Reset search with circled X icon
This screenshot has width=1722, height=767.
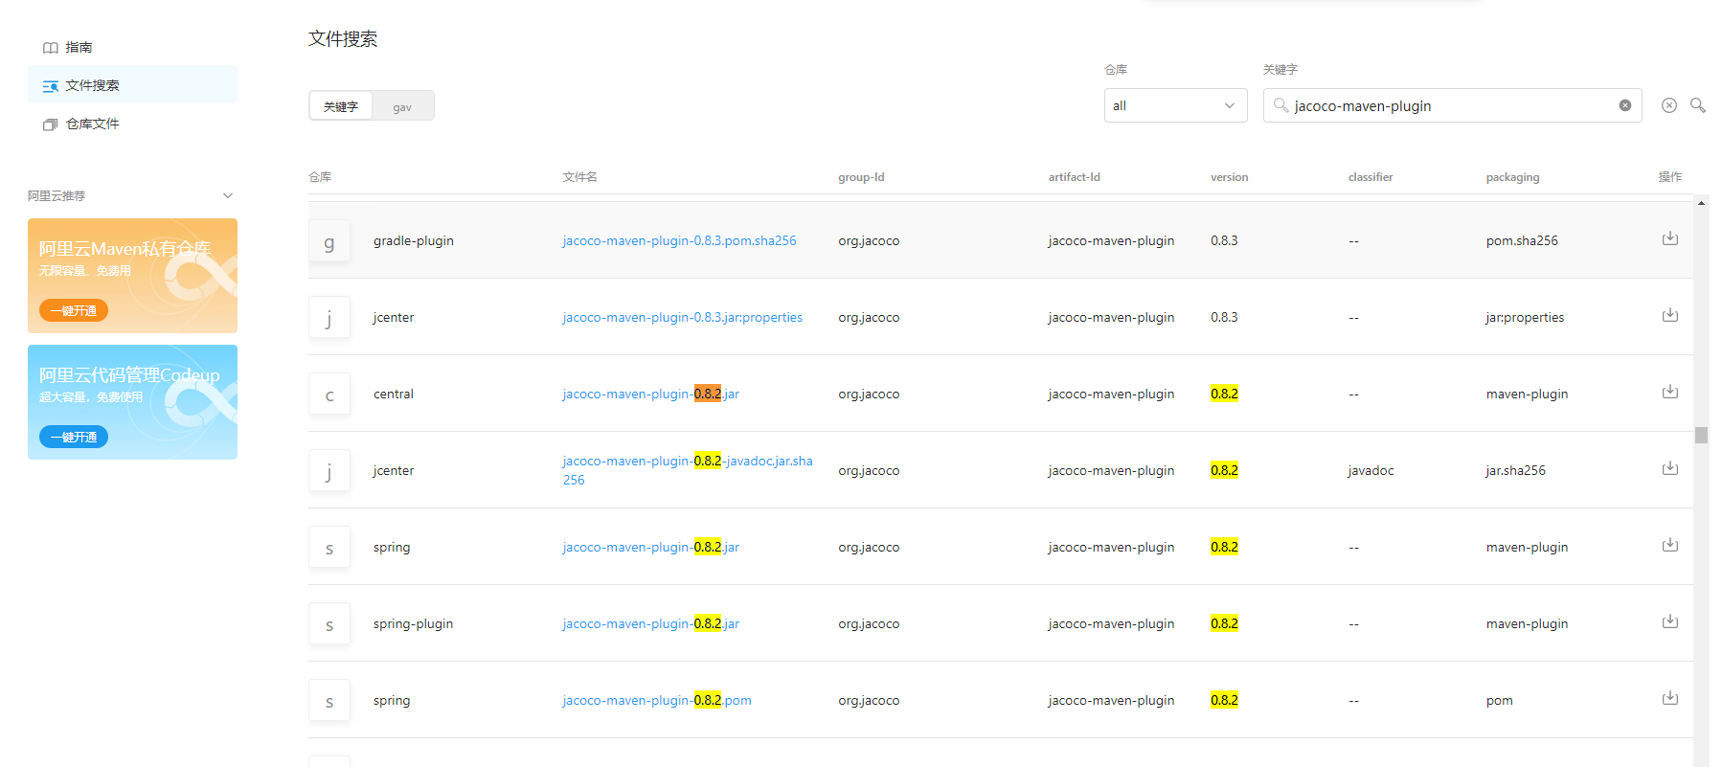click(x=1669, y=105)
